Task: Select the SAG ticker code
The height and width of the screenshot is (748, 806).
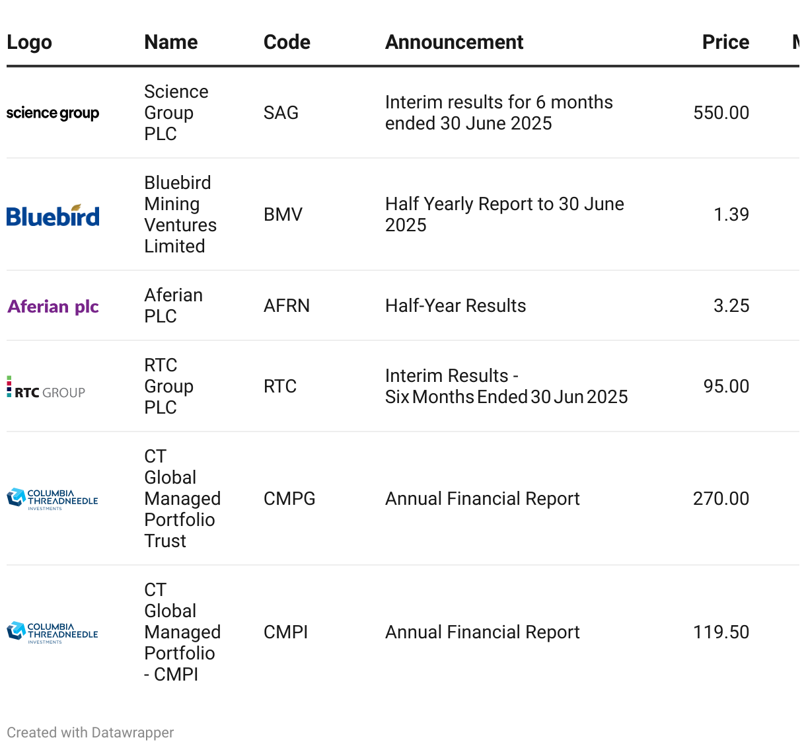Action: [x=281, y=113]
